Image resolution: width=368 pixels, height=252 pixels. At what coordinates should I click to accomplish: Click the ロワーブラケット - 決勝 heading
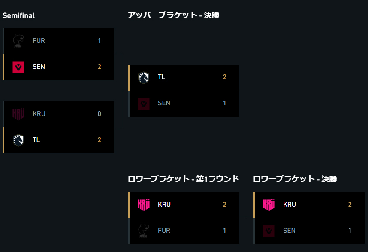pos(295,179)
